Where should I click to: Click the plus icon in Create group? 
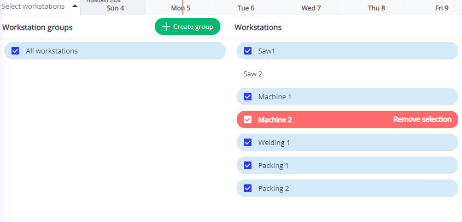pos(166,27)
